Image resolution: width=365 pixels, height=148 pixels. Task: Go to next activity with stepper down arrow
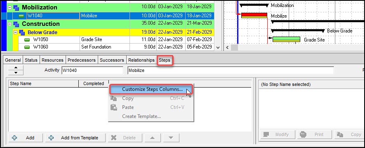click(16, 73)
